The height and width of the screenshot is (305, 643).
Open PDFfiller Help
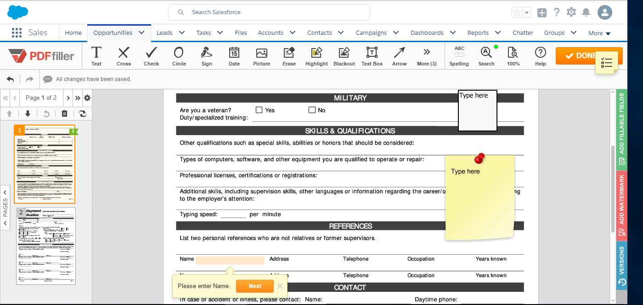tap(541, 56)
